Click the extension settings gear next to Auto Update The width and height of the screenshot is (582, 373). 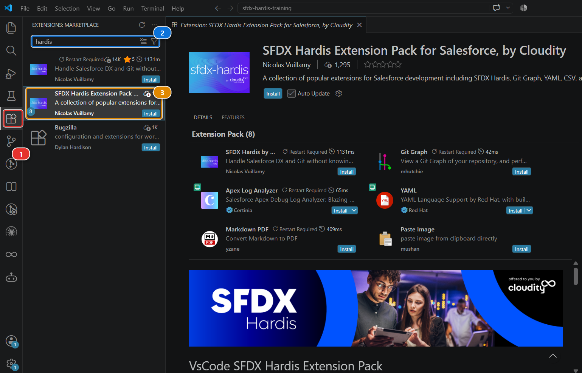click(x=338, y=93)
